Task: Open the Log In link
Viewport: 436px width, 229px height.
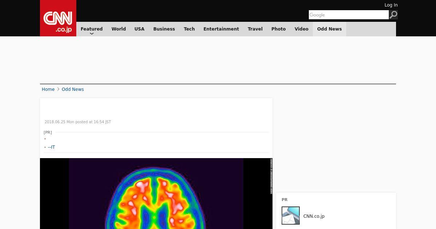Action: click(391, 5)
